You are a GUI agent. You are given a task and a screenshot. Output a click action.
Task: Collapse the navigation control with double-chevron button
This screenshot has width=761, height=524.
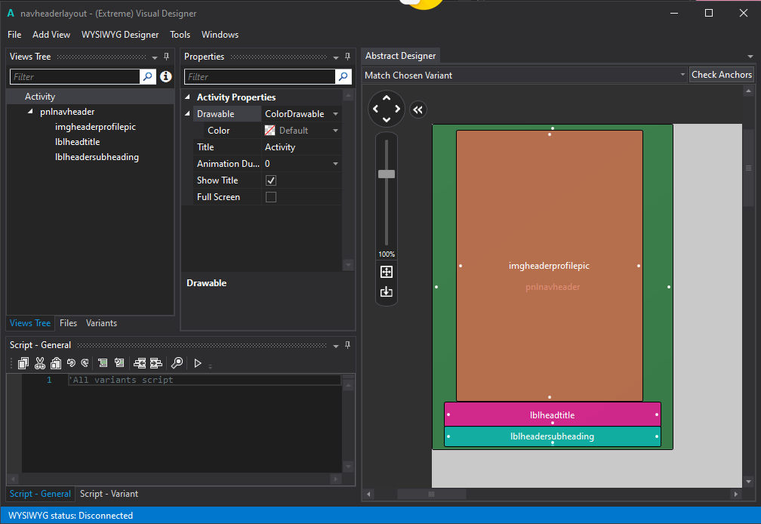pos(418,109)
